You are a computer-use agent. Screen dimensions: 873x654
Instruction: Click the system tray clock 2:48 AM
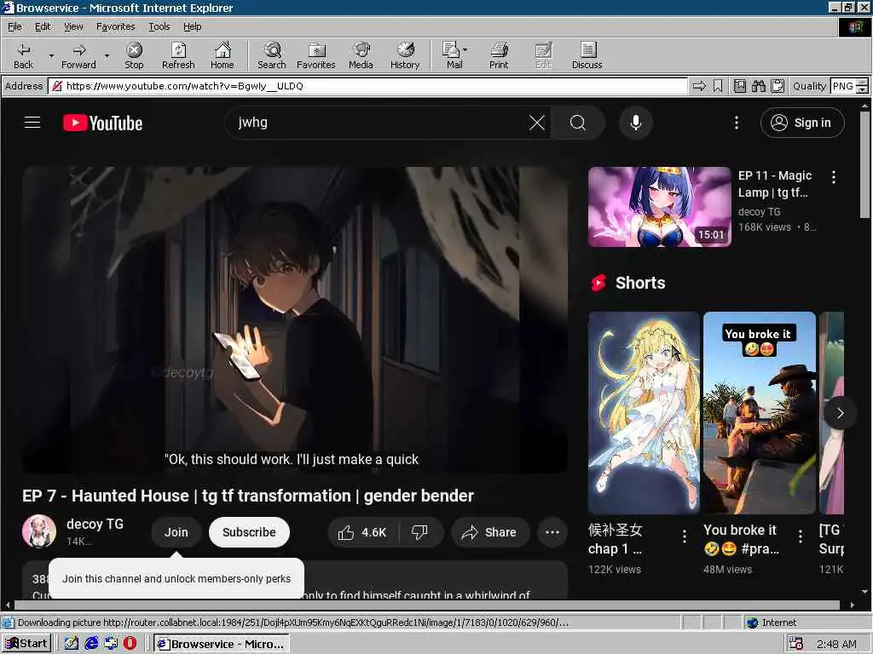click(836, 644)
